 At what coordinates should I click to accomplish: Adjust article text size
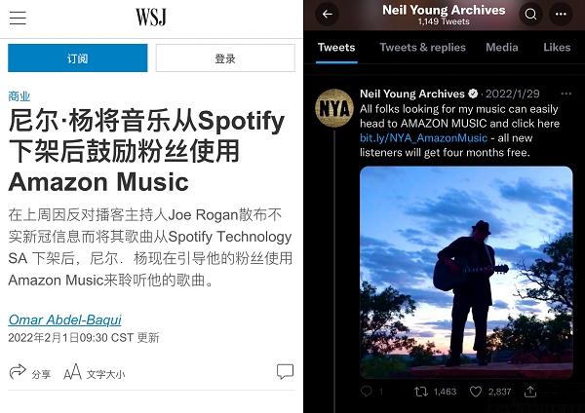pos(94,372)
